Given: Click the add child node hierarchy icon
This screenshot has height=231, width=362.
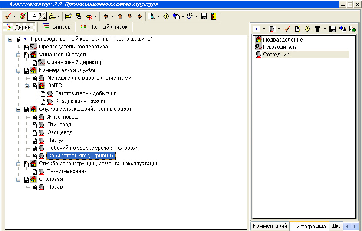Looking at the screenshot, I should pyautogui.click(x=79, y=16).
